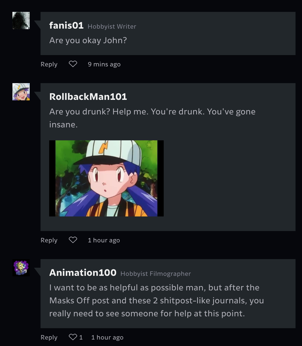The width and height of the screenshot is (302, 346).
Task: Like fanis01's comment with the heart
Action: coord(73,64)
